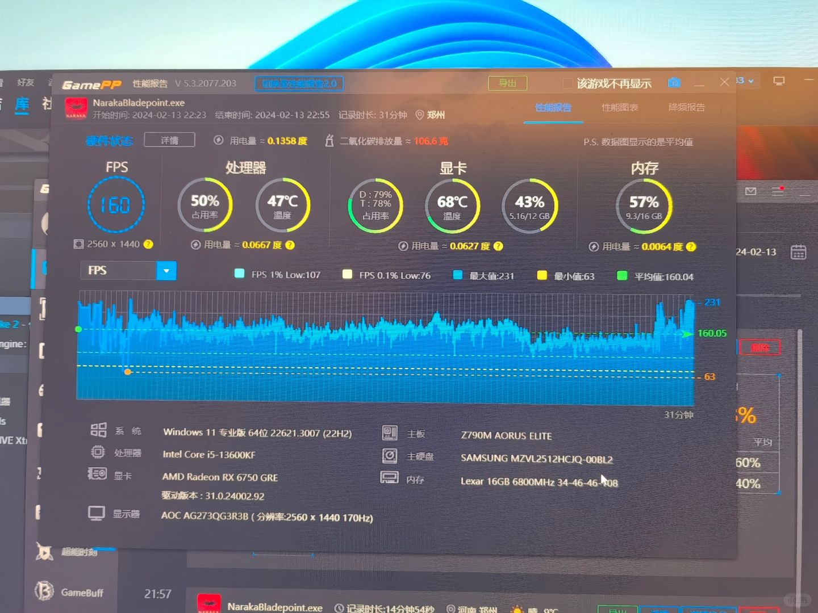Click text SAMSUNG MZVL2512HCJQ-00BL2

click(x=537, y=459)
